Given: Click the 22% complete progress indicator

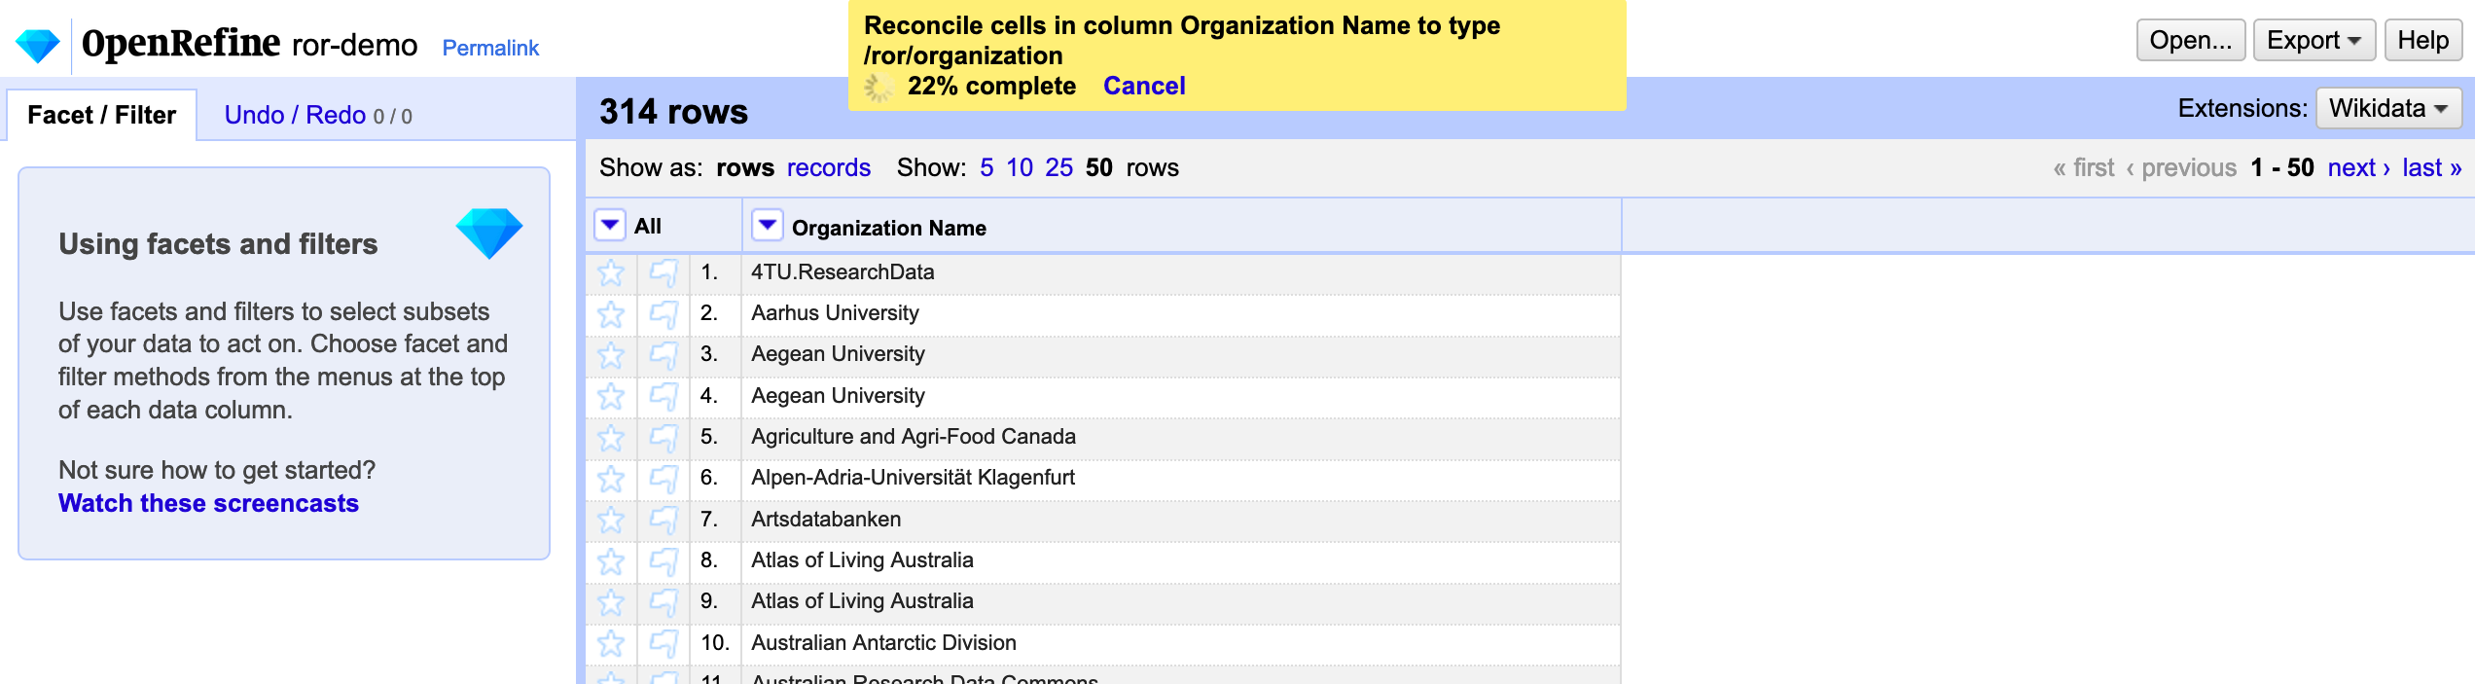Looking at the screenshot, I should point(991,86).
